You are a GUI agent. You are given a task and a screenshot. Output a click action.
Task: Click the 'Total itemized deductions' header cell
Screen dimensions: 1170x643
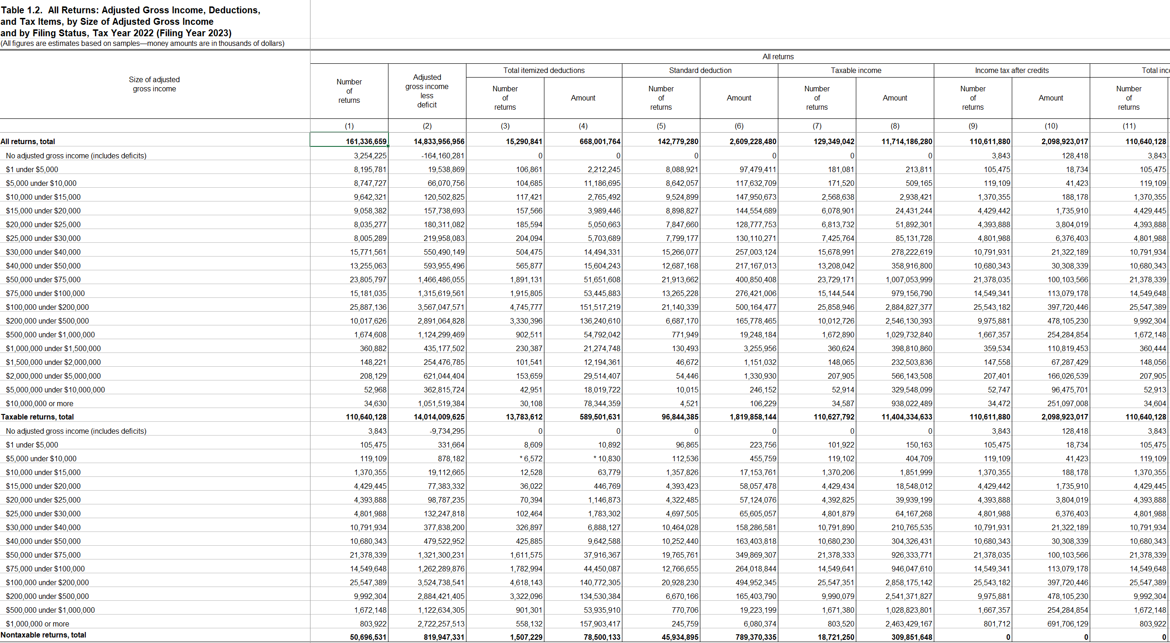click(543, 70)
